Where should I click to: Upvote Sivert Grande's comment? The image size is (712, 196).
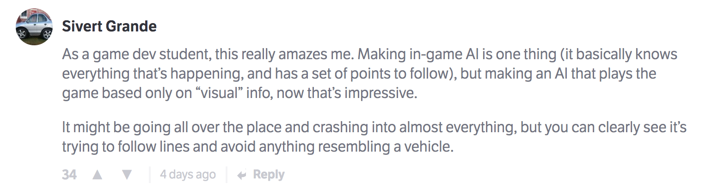tap(97, 175)
